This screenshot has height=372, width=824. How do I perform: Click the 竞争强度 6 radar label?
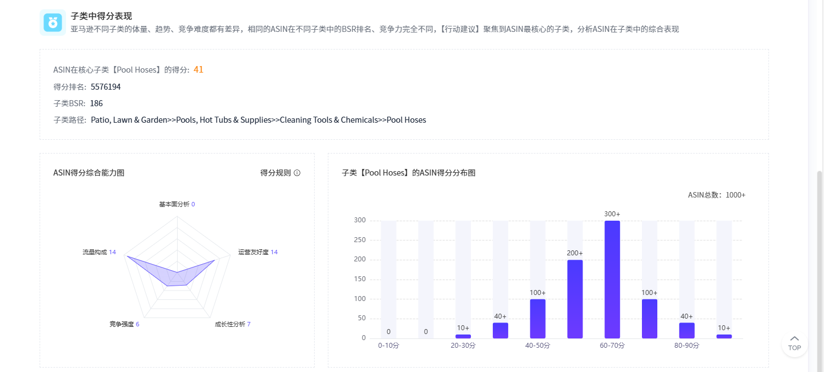(x=124, y=324)
